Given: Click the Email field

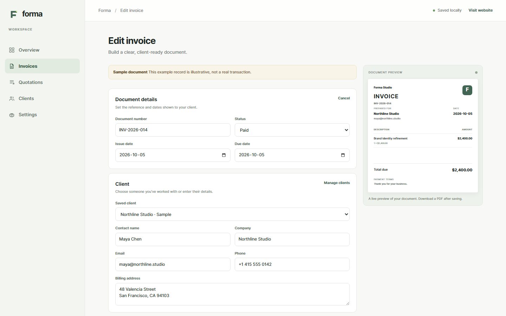Looking at the screenshot, I should tap(173, 264).
